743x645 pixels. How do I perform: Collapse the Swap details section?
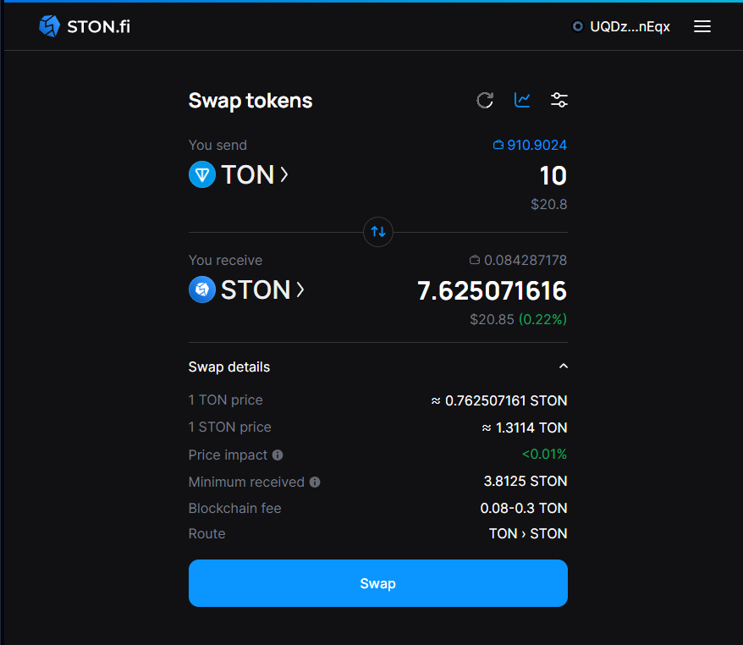pos(564,367)
